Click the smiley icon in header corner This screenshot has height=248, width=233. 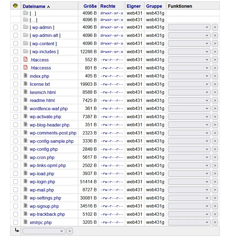tap(15, 6)
